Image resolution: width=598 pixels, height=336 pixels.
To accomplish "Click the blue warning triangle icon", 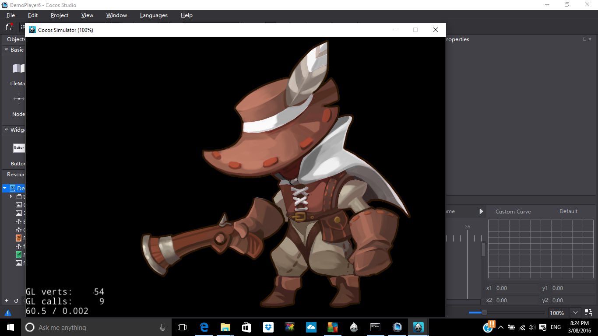I will pyautogui.click(x=7, y=313).
